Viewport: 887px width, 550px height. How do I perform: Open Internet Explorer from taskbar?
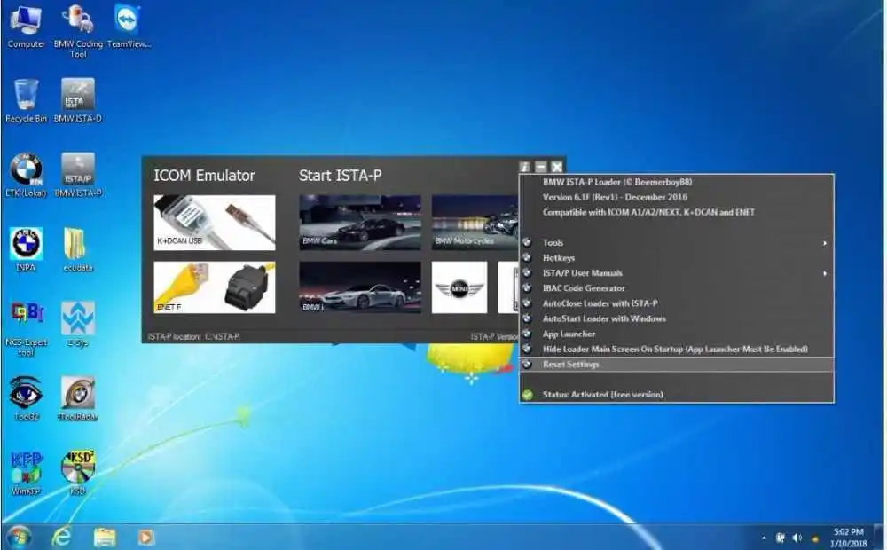click(61, 537)
